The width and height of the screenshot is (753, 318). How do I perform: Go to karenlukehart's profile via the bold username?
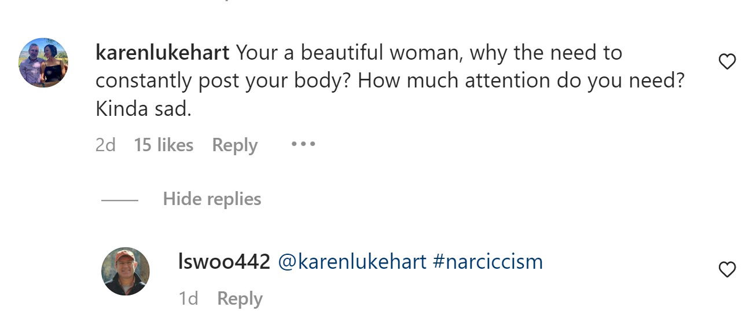click(162, 53)
